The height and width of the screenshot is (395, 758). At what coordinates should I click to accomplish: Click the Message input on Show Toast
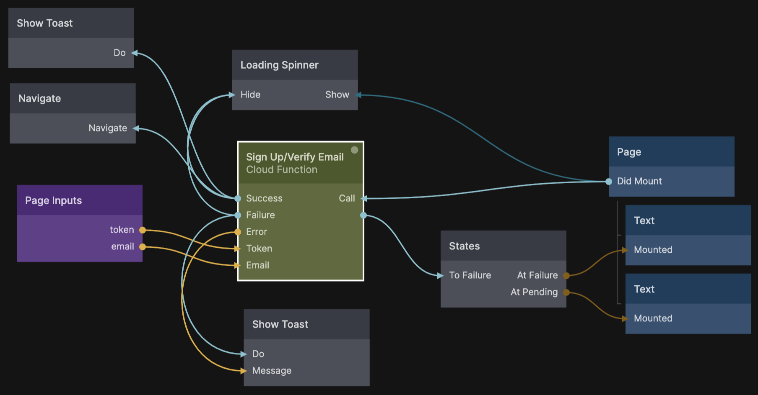[x=272, y=371]
